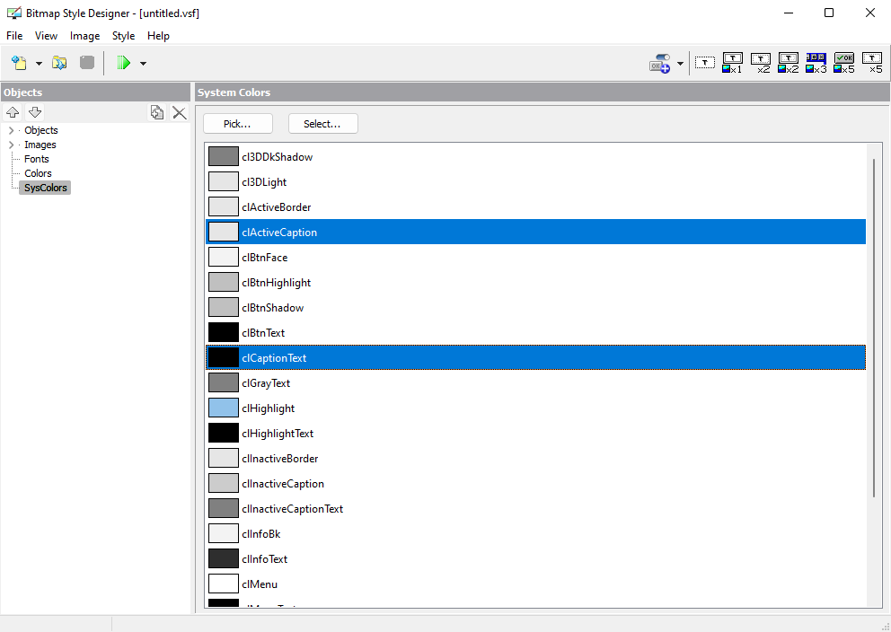The image size is (891, 632).
Task: Click the move object down arrow
Action: tap(35, 112)
